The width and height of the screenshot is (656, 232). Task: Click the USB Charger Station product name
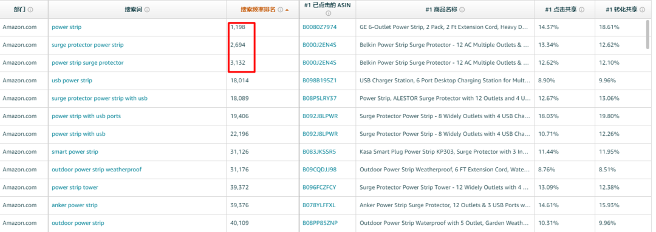point(445,81)
